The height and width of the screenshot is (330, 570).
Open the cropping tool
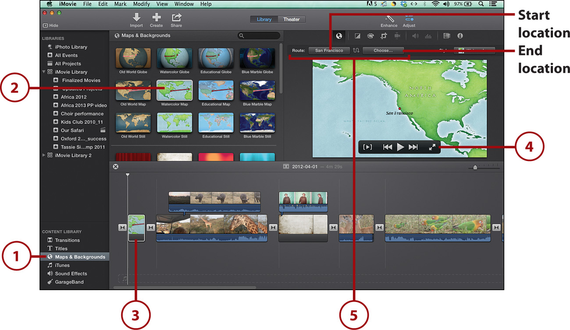coord(384,36)
